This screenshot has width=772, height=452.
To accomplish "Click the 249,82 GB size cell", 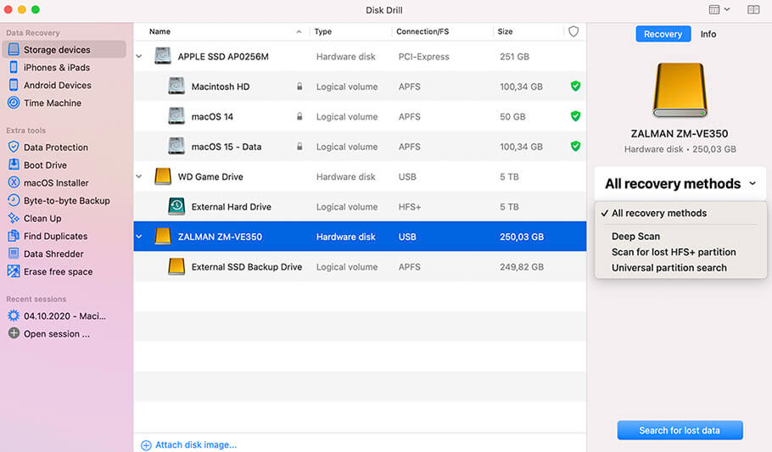I will coord(522,267).
